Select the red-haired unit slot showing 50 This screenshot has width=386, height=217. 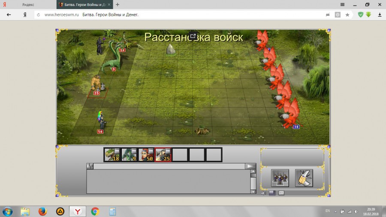[x=146, y=155]
